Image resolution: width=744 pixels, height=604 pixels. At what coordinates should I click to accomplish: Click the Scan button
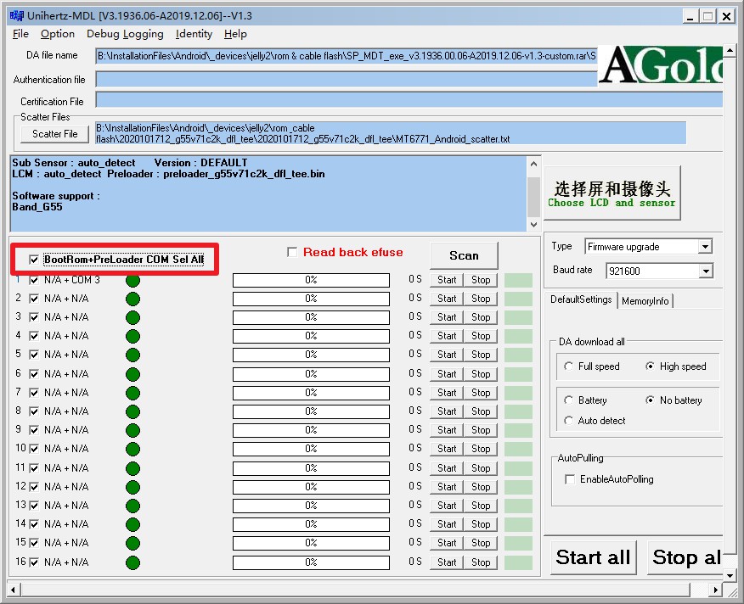[x=464, y=255]
